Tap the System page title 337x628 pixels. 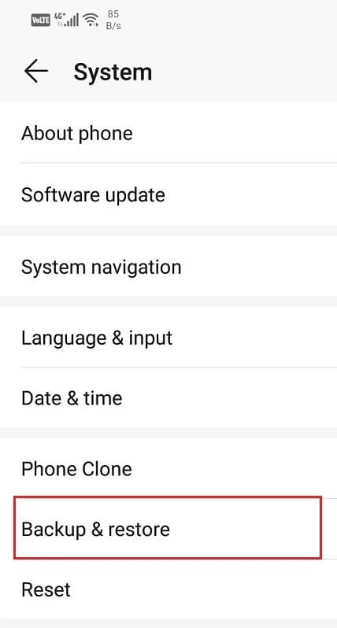(113, 72)
